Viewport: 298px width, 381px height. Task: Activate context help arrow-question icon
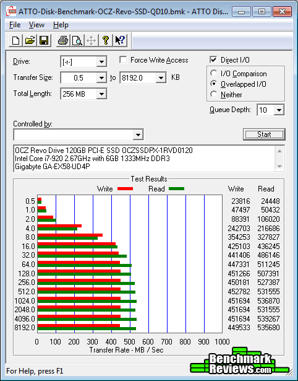[x=120, y=40]
